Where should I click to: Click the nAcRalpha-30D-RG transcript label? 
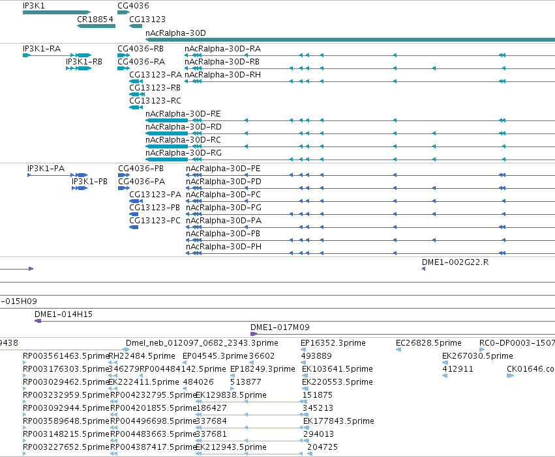(183, 153)
